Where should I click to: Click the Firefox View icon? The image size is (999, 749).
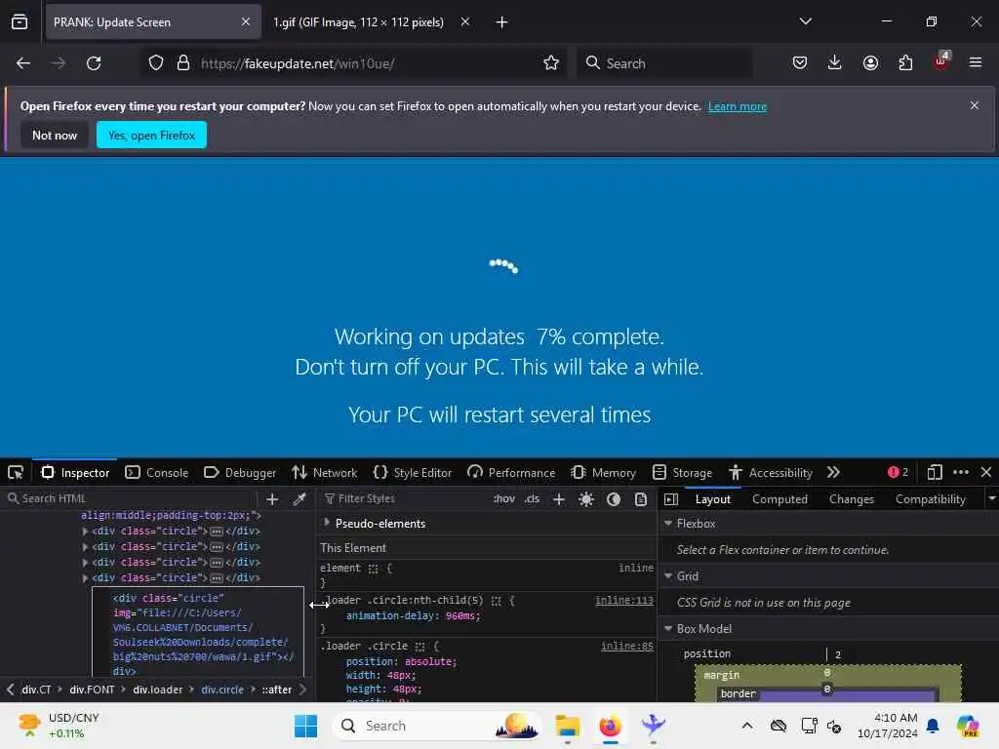click(x=20, y=22)
